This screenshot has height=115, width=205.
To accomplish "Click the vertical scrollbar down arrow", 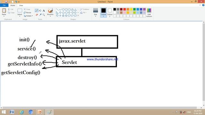I will pos(204,105).
